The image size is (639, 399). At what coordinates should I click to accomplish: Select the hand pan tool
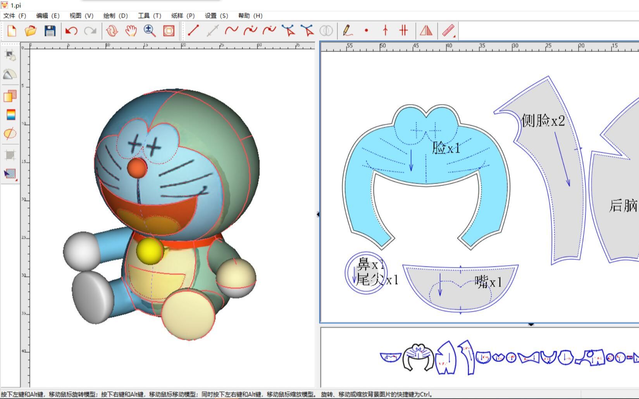pyautogui.click(x=131, y=31)
